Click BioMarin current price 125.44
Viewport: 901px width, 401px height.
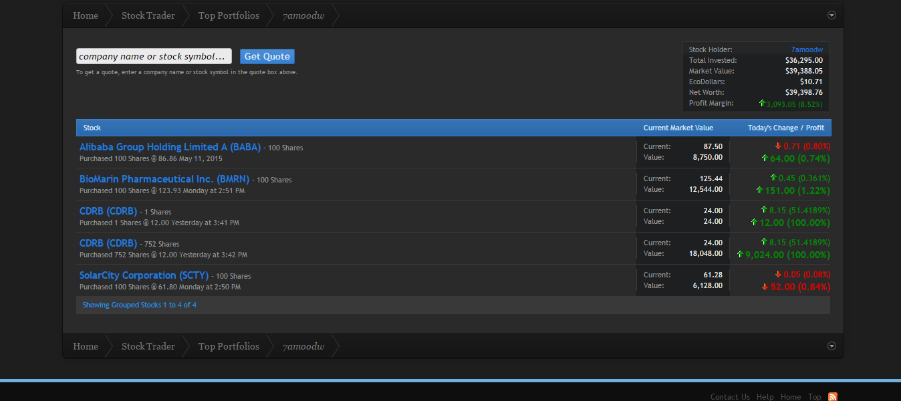pos(711,178)
